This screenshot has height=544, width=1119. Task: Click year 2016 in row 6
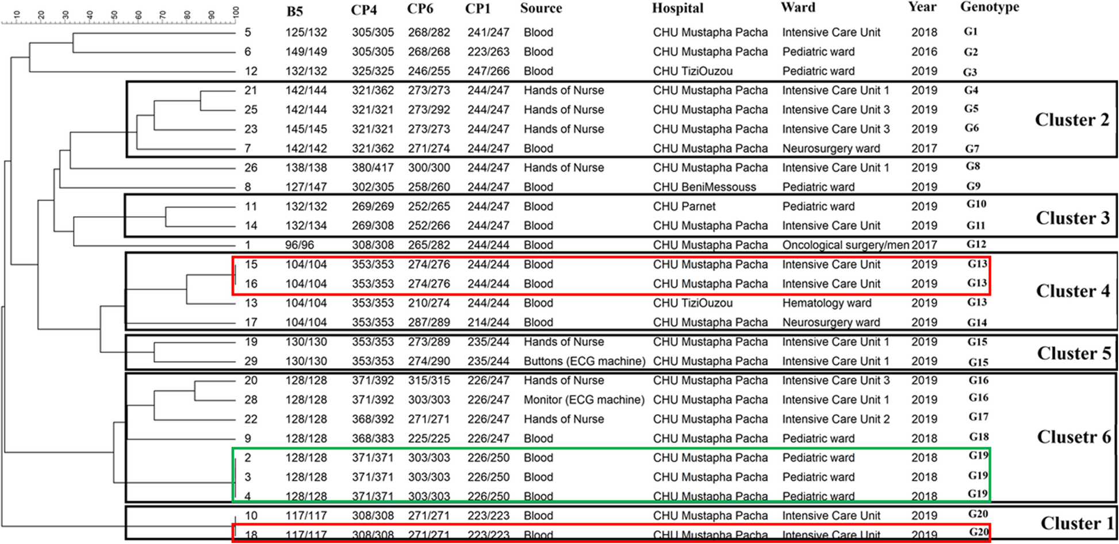(924, 52)
